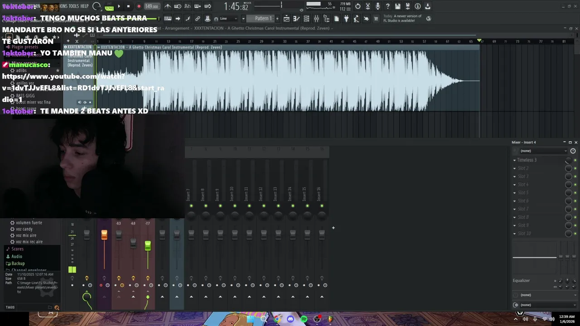Screen dimensions: 580x326
Task: Expand Timeless 3 slot arrow menu
Action: click(x=514, y=160)
